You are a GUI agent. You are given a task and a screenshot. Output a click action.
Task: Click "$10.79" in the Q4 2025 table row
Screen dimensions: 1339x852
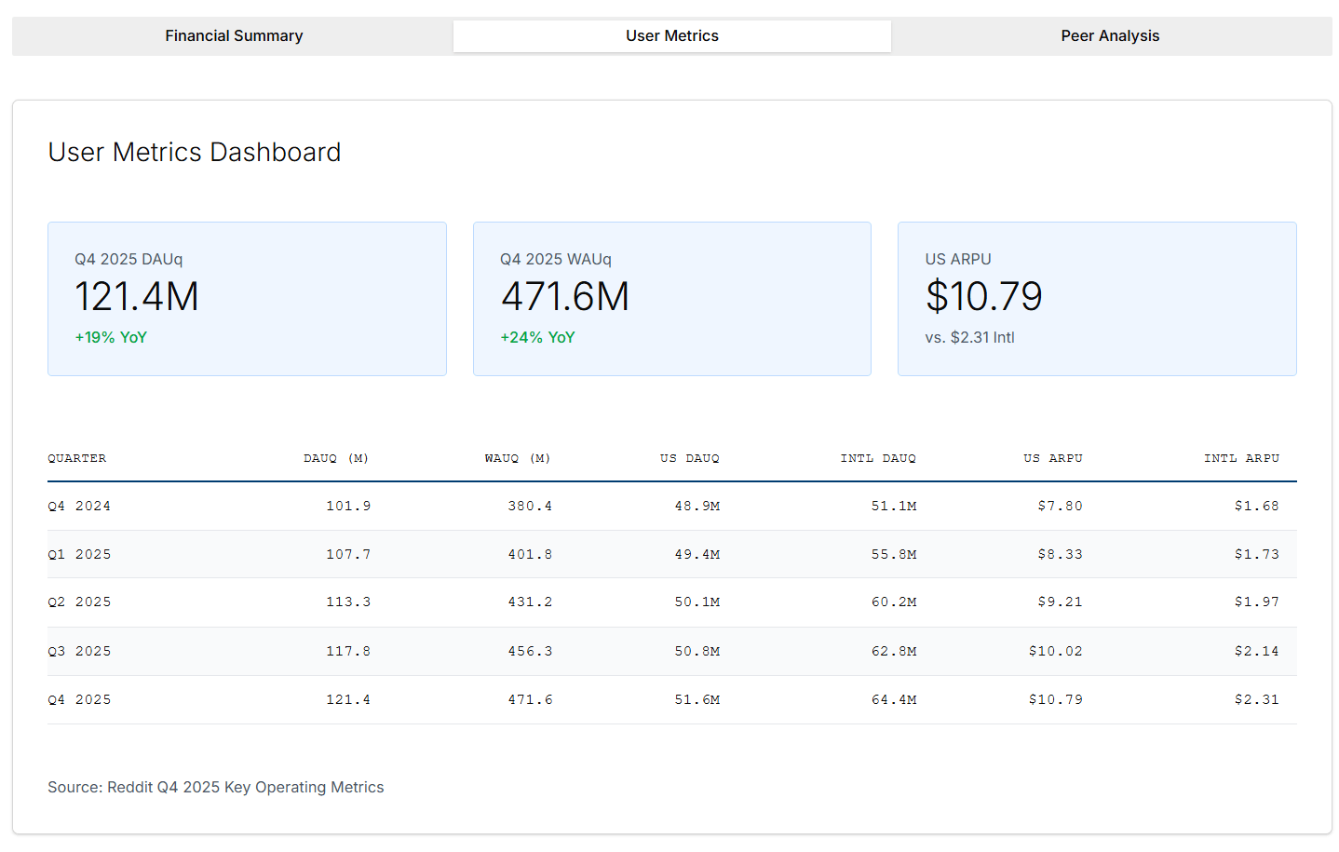click(x=1056, y=700)
